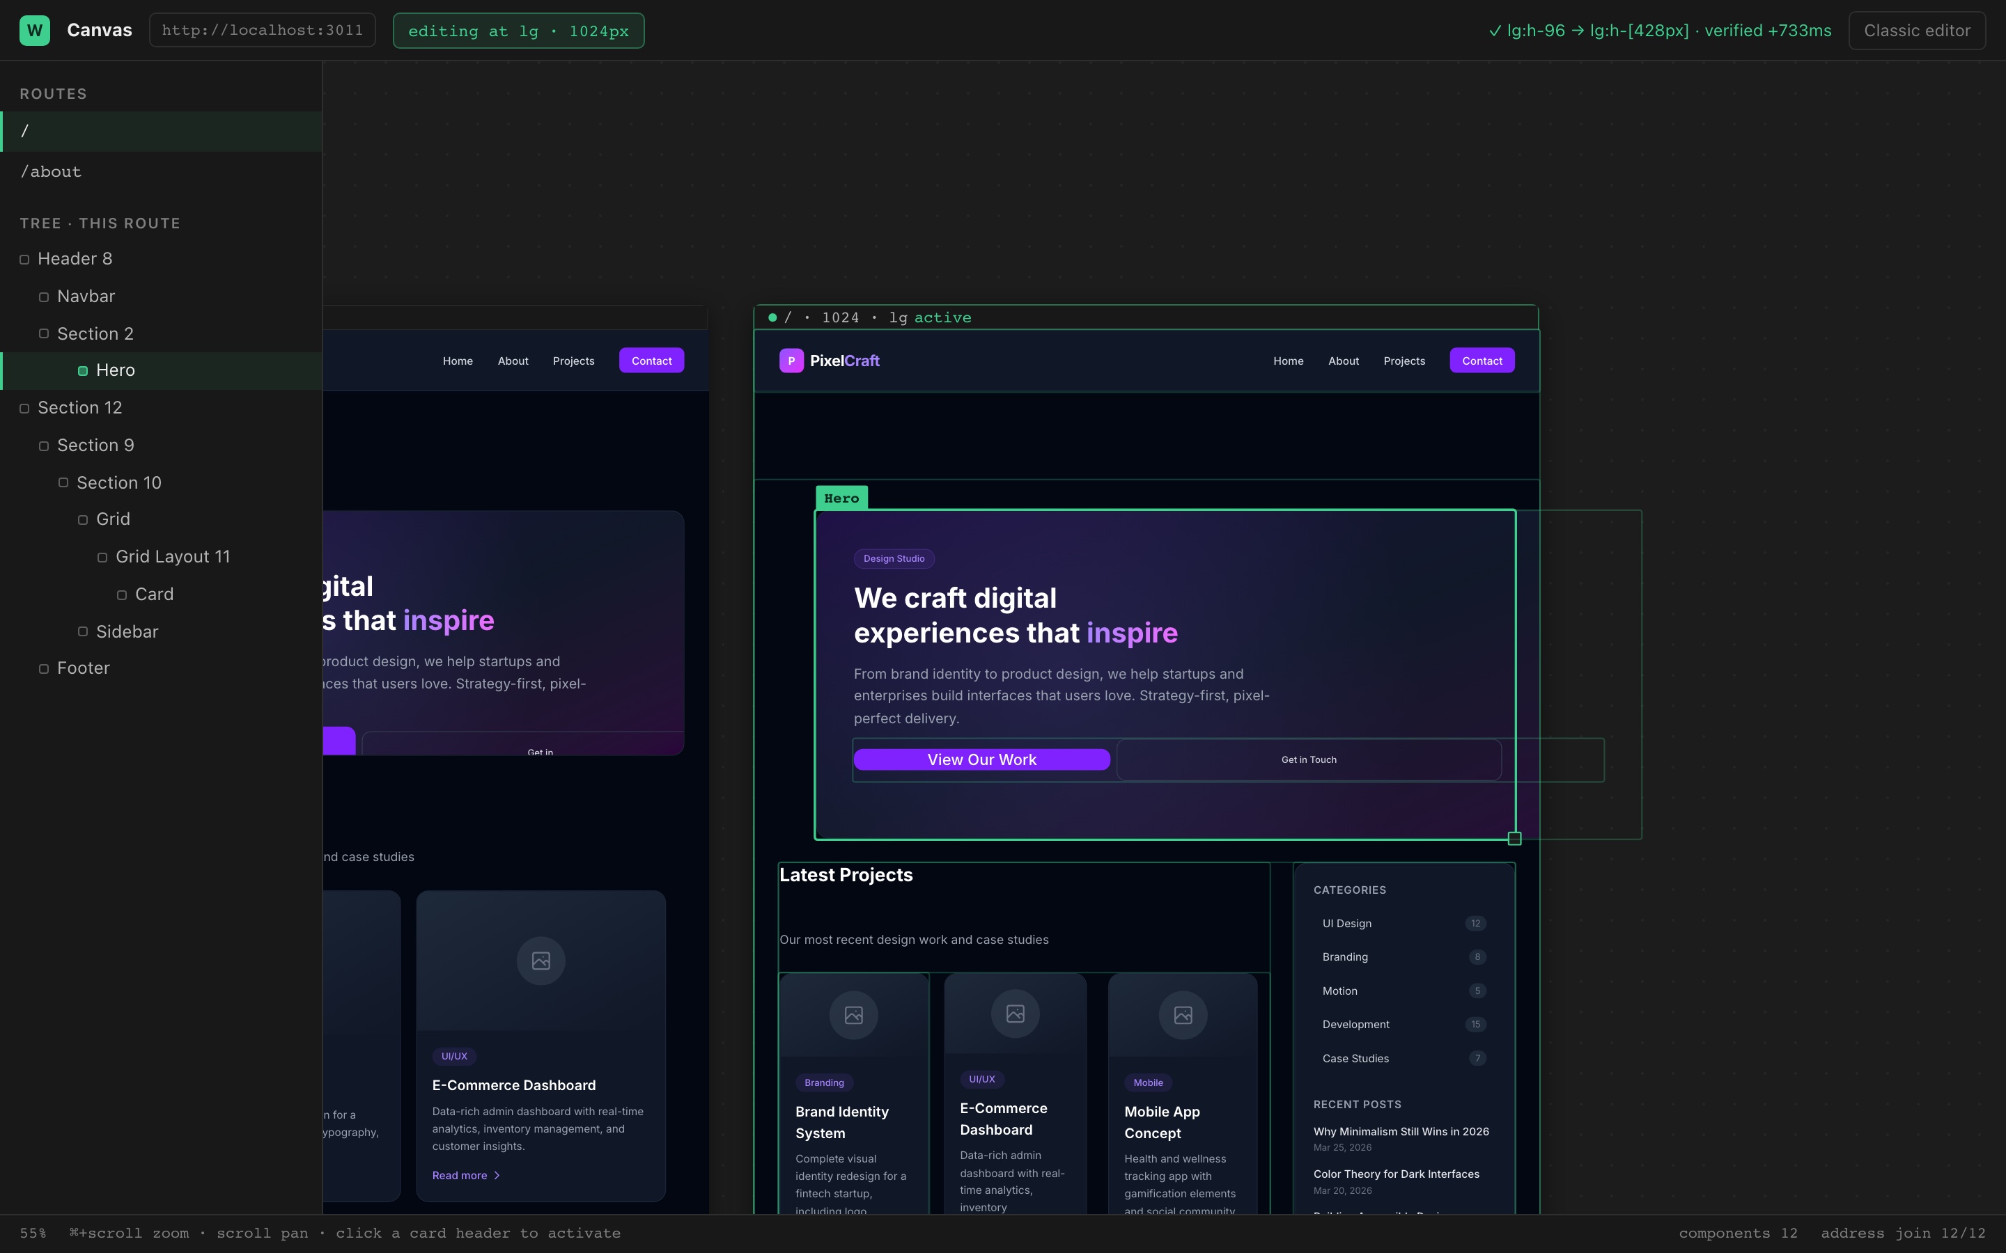This screenshot has height=1253, width=2006.
Task: Click the Get in Touch button
Action: coord(1309,760)
